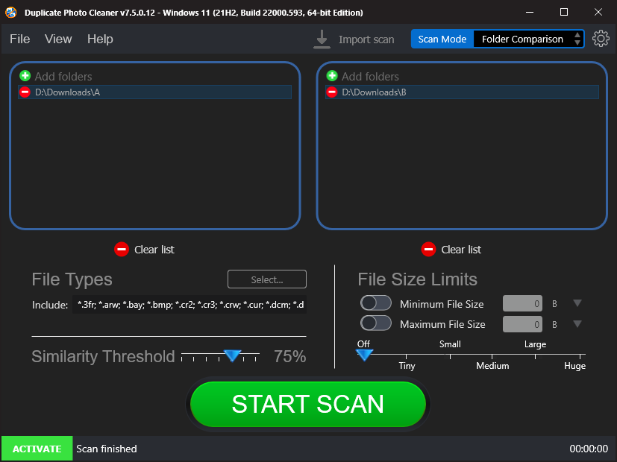This screenshot has width=617, height=462.
Task: Click the green plus icon in left folder panel
Action: 25,75
